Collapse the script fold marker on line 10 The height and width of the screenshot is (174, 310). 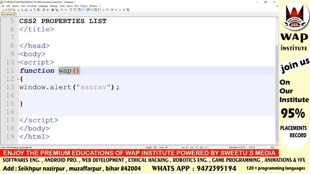point(18,62)
